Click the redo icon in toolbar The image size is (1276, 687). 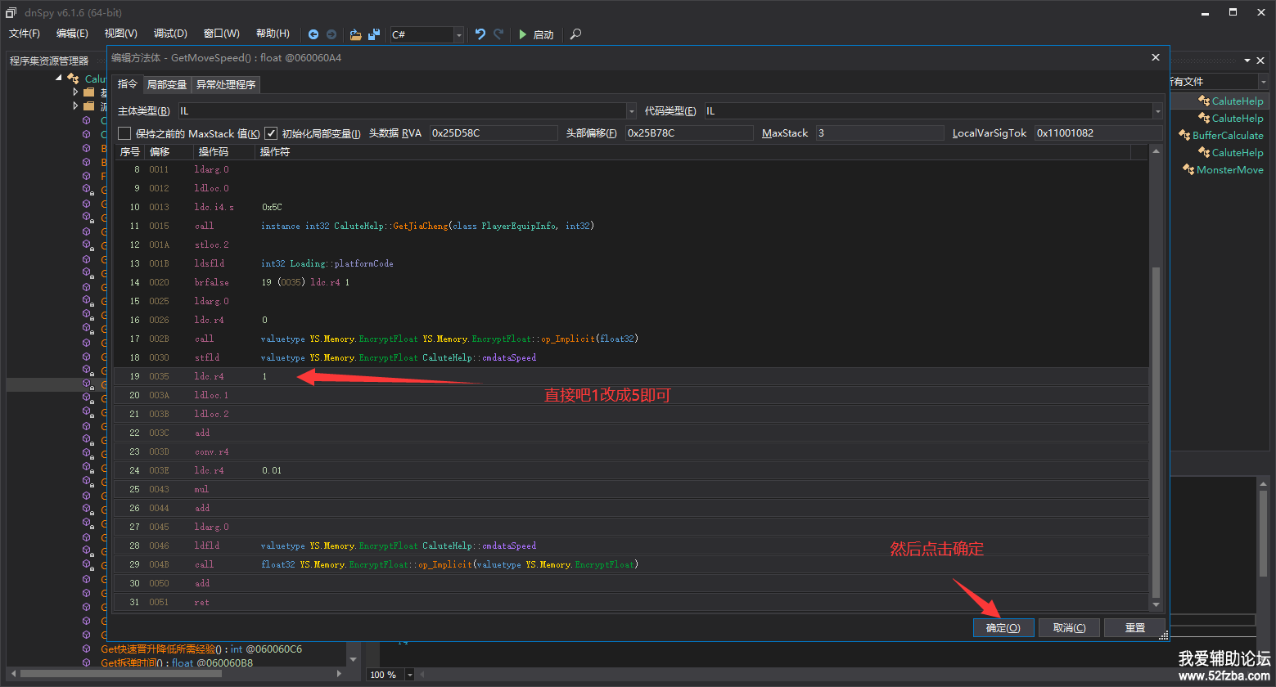click(x=498, y=34)
